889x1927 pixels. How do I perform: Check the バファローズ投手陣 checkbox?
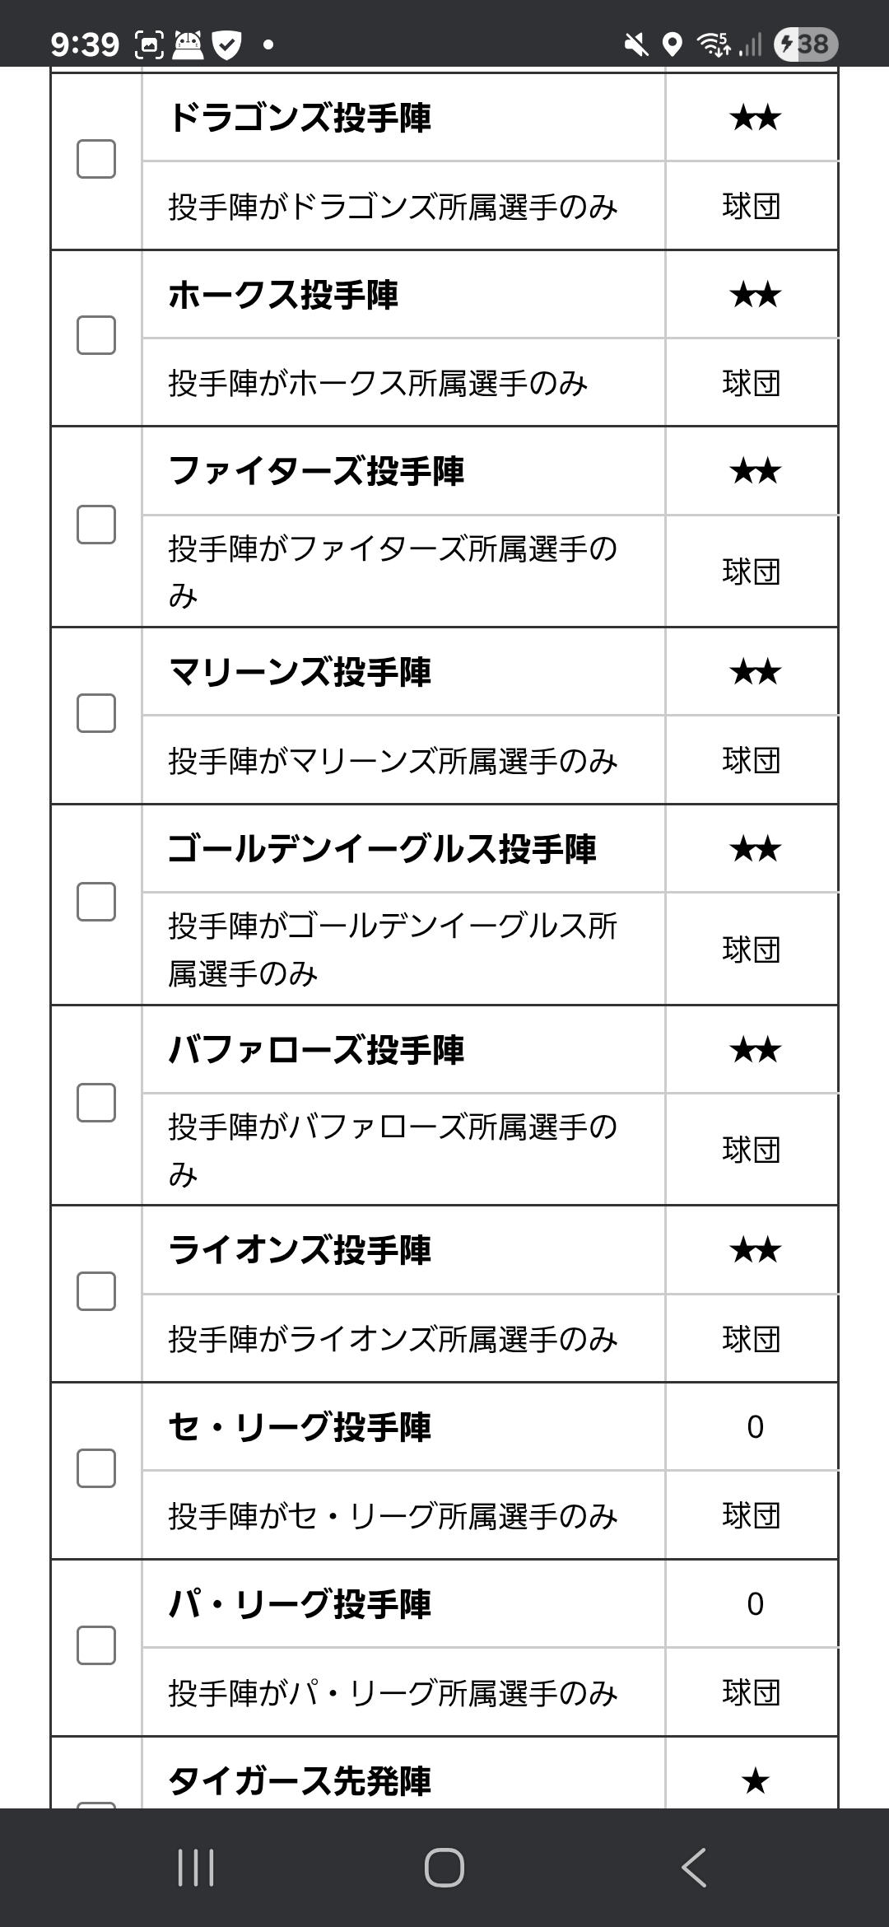96,1103
